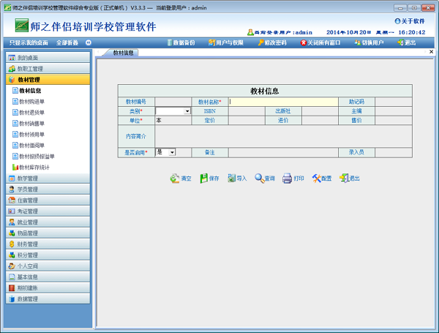Open 数据管理 data management section
Viewport: 439px width, 333px height.
(48, 299)
